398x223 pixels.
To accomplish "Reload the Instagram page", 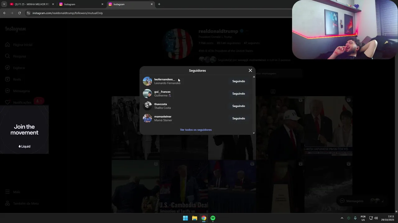I will (19, 13).
